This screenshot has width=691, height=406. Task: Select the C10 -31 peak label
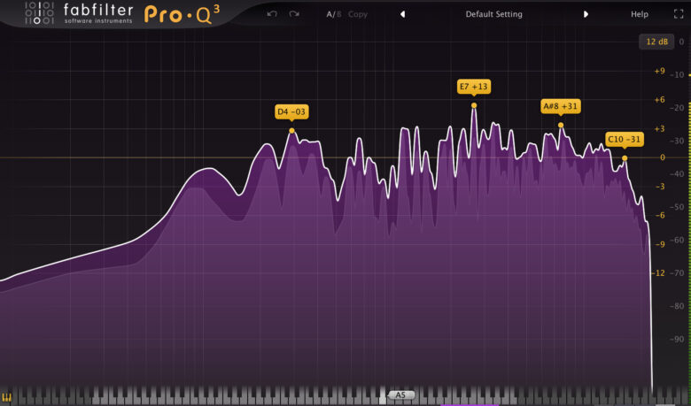pyautogui.click(x=624, y=140)
